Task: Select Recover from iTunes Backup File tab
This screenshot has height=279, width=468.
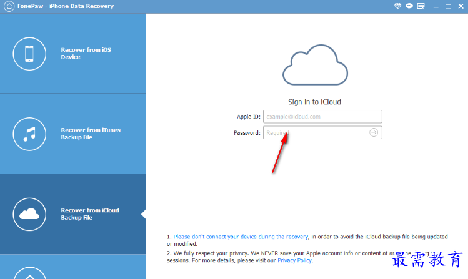Action: [73, 134]
